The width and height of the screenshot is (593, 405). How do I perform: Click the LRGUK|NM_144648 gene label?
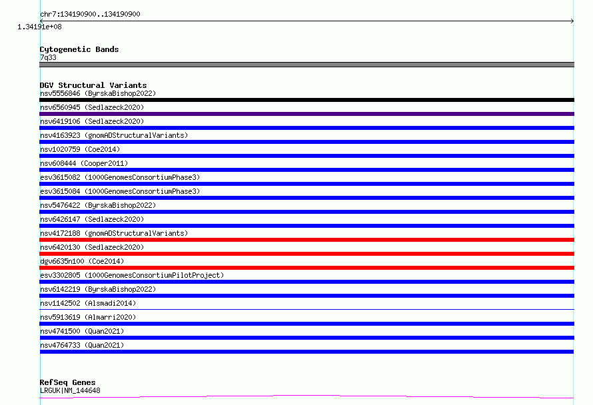[x=70, y=390]
